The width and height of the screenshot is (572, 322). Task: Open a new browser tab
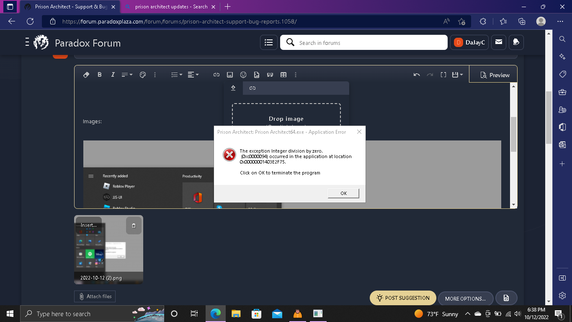[227, 7]
